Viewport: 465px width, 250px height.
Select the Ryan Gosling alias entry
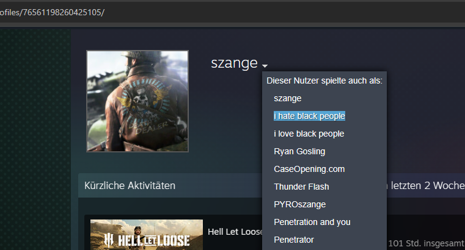click(x=299, y=151)
